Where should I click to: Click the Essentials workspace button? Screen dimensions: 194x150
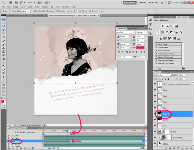(x=130, y=3)
